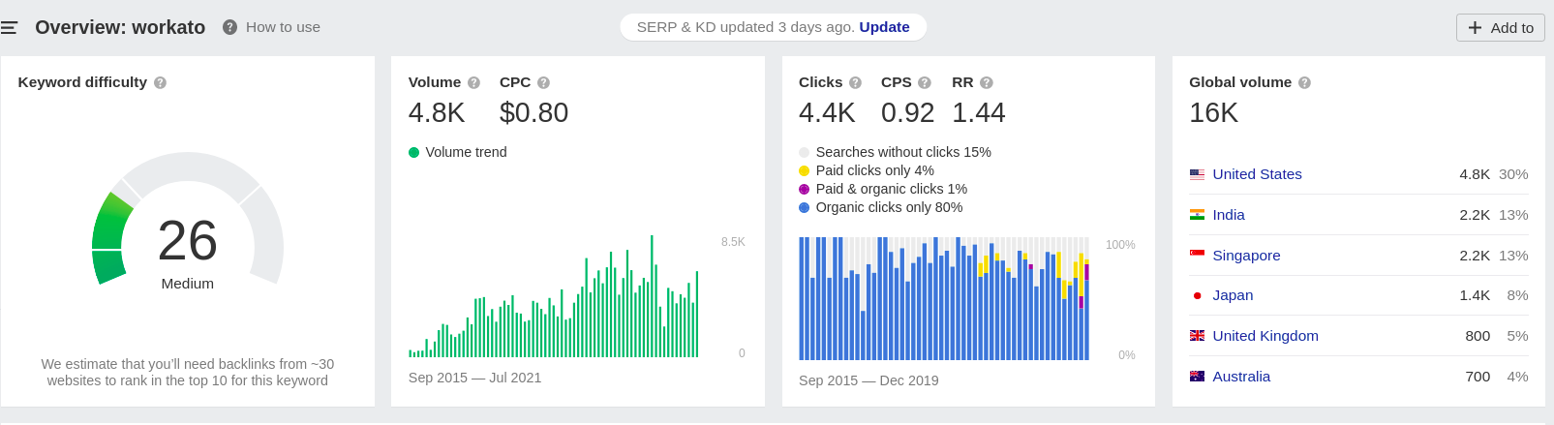Click the Volume trend bar chart
This screenshot has width=1554, height=425.
coord(554,296)
